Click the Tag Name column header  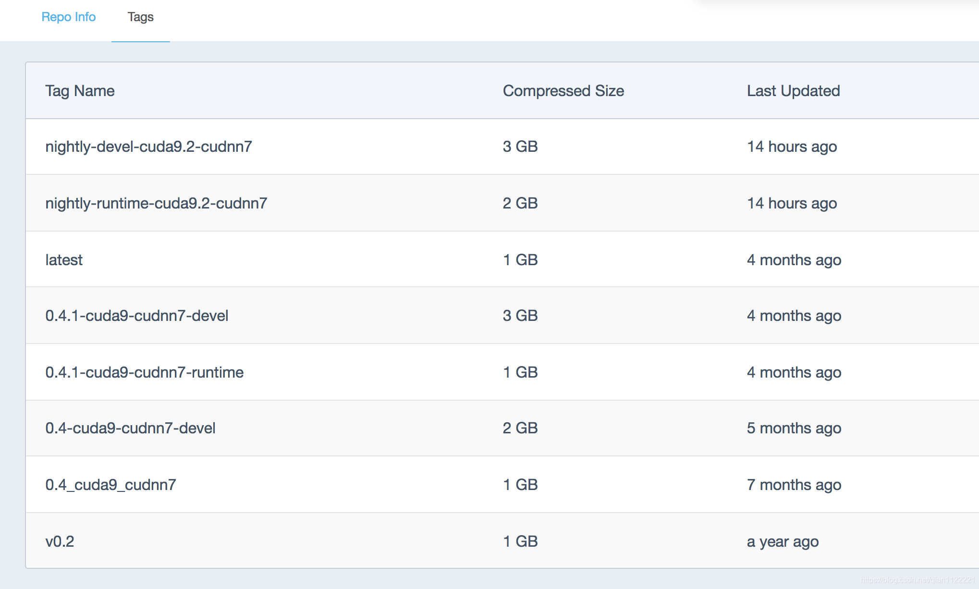point(80,91)
